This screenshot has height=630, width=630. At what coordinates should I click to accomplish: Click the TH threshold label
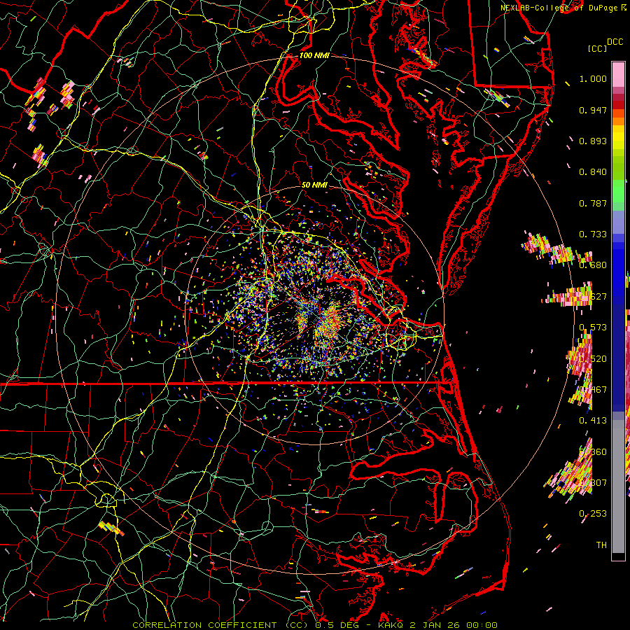tap(601, 545)
